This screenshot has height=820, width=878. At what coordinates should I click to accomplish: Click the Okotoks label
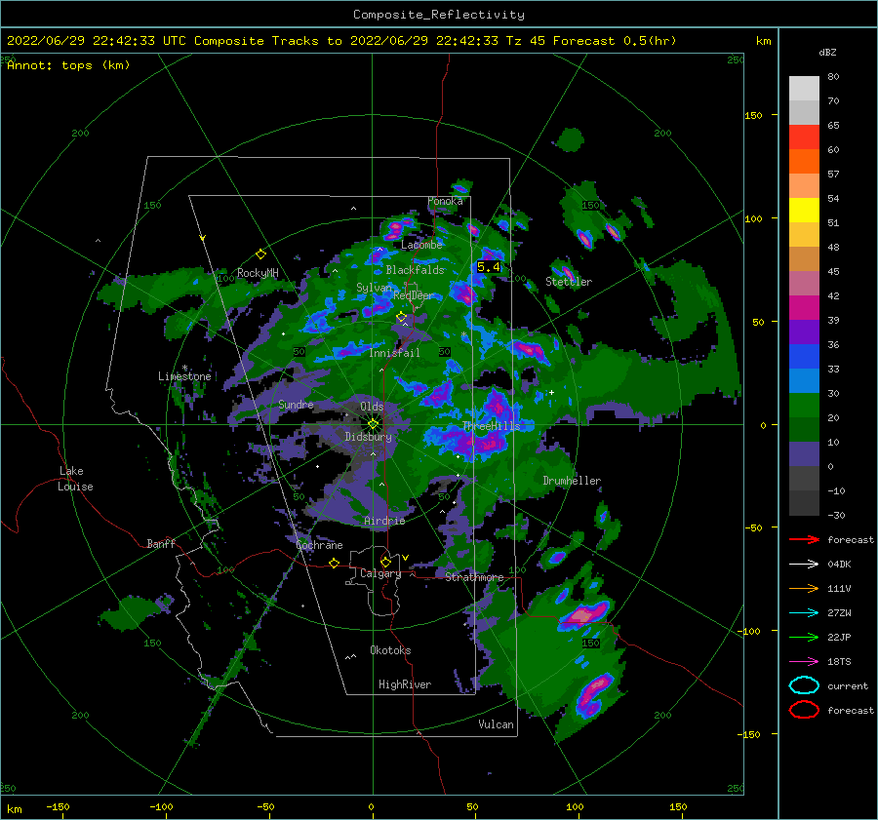(x=390, y=650)
